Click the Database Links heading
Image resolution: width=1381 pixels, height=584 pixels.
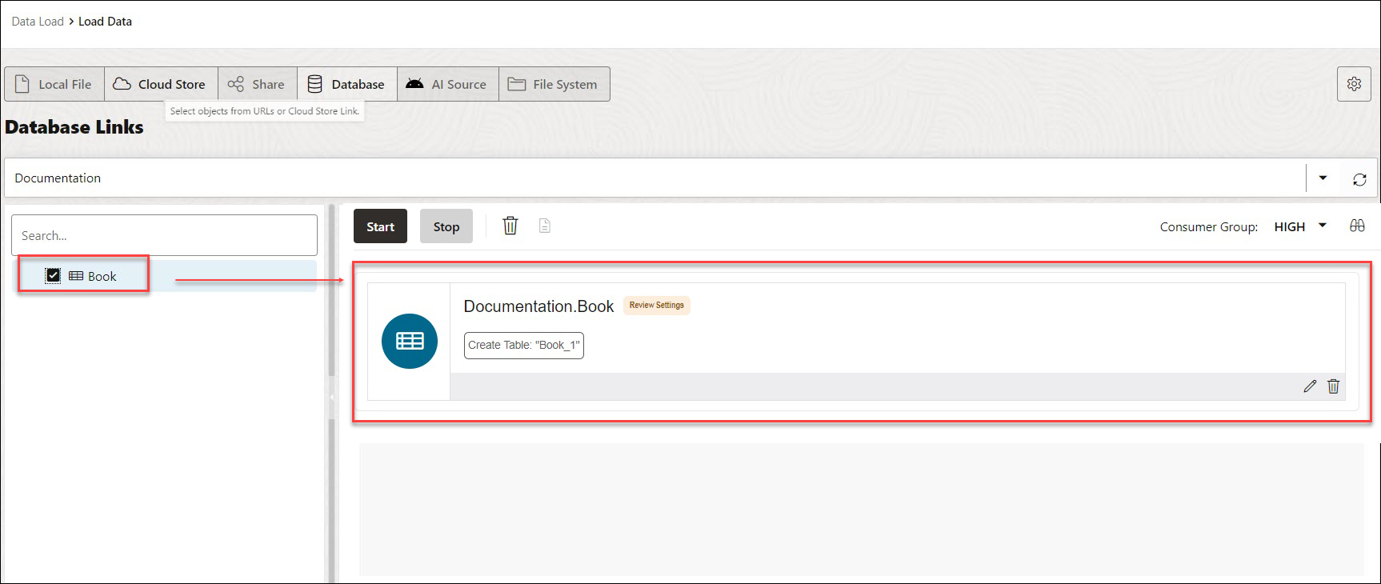tap(74, 127)
